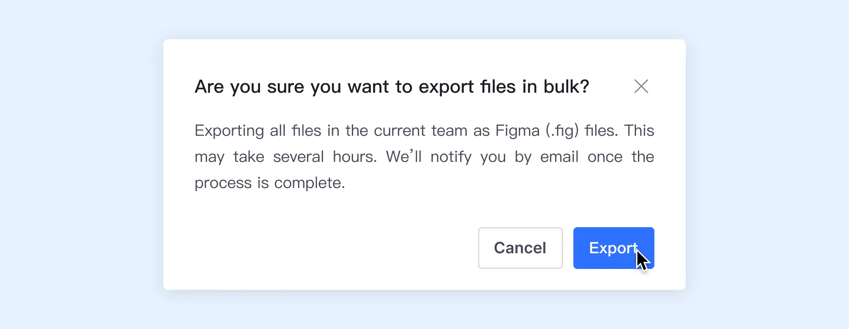Screen dimensions: 849x329
Task: Click "several hours" in the description
Action: click(324, 157)
